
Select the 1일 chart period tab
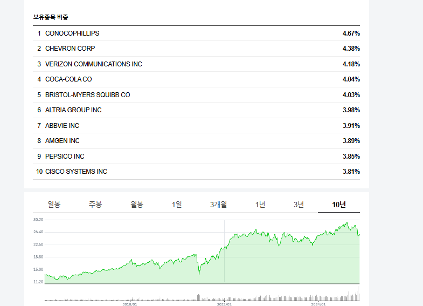177,205
